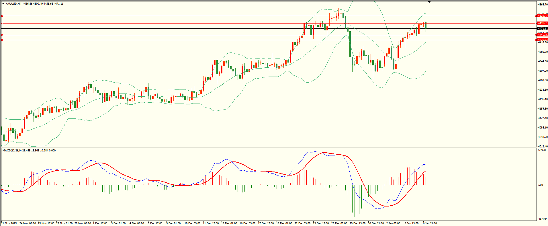Viewport: 548px width, 226px height.
Task: Click the 4565.70 value on price scale
Action: tap(543, 5)
